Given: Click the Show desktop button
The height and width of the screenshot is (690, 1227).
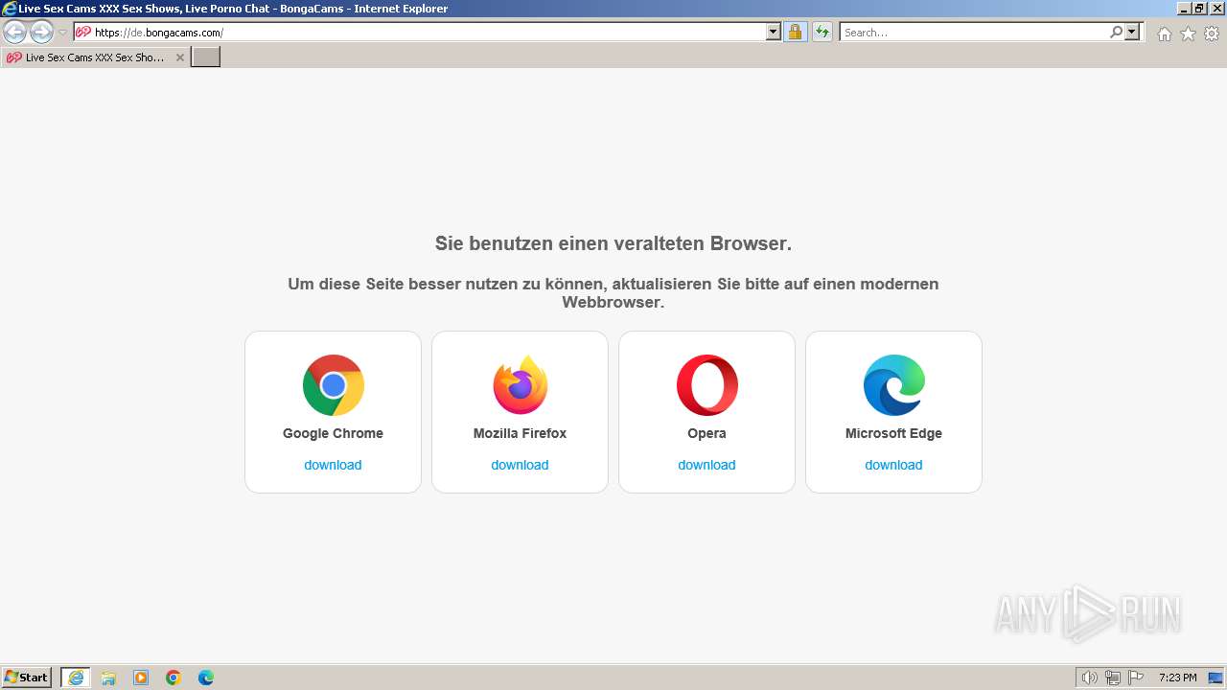Looking at the screenshot, I should coord(1215,678).
